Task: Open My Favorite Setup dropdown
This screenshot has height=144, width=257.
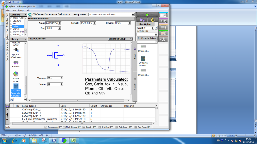Action: [x=147, y=38]
